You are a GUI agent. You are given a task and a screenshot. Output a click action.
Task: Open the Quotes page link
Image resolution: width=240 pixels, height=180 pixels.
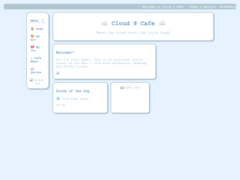click(x=36, y=70)
